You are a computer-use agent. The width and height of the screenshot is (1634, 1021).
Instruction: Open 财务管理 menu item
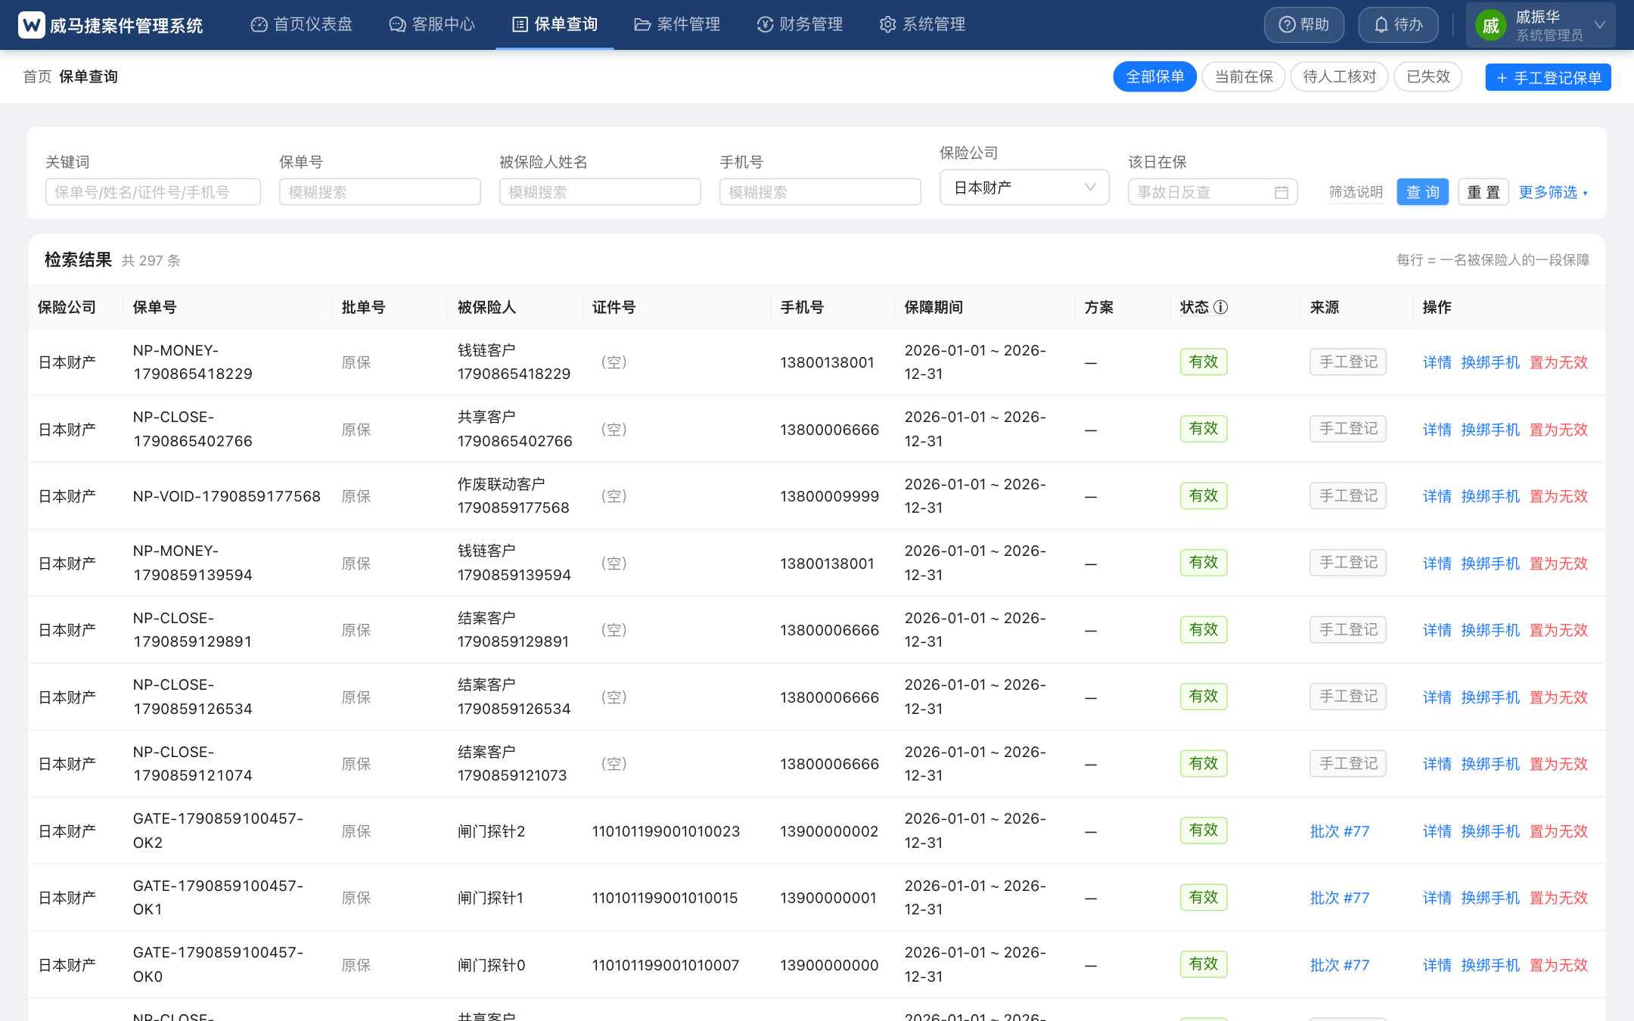(x=800, y=24)
